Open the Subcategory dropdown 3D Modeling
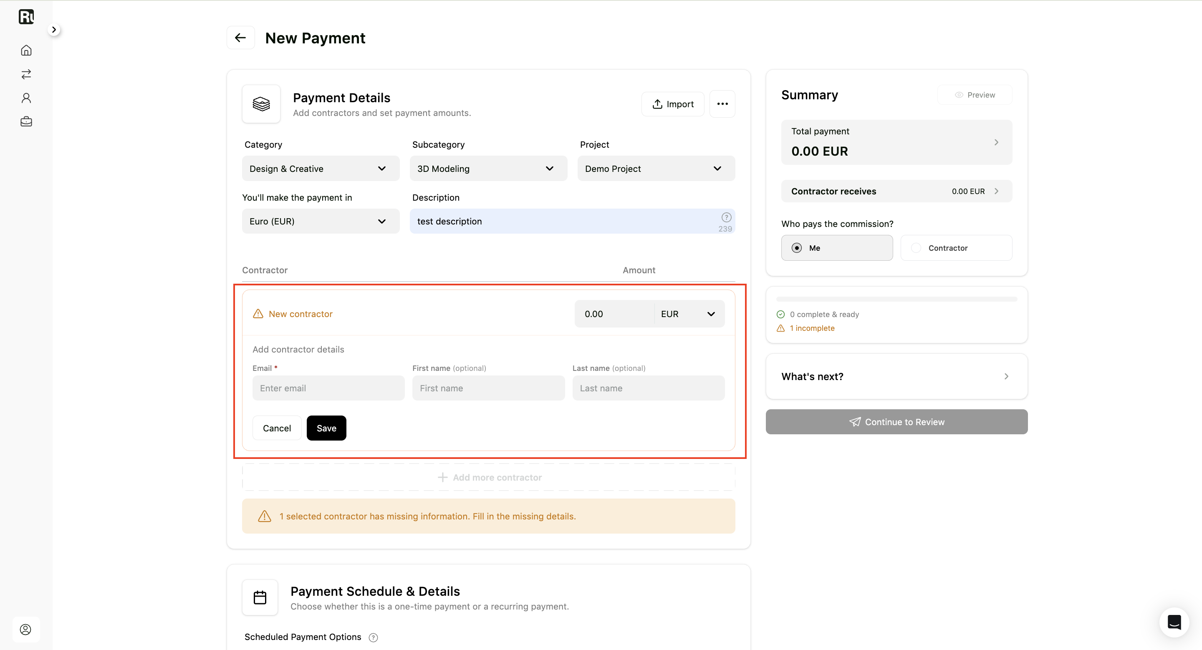The height and width of the screenshot is (650, 1202). pyautogui.click(x=489, y=169)
